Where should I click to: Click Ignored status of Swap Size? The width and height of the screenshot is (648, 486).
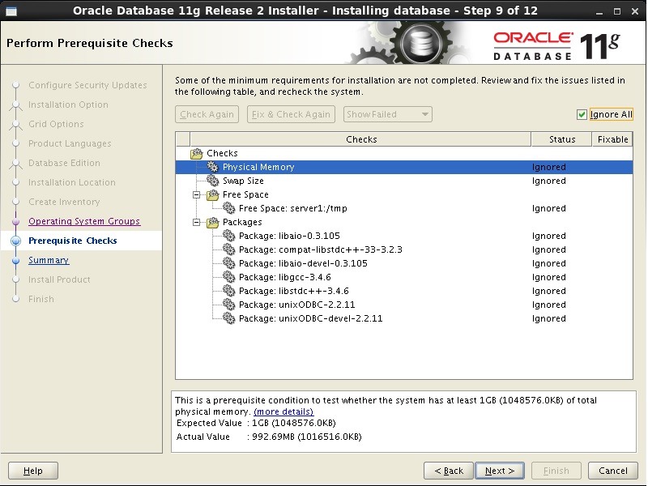549,181
